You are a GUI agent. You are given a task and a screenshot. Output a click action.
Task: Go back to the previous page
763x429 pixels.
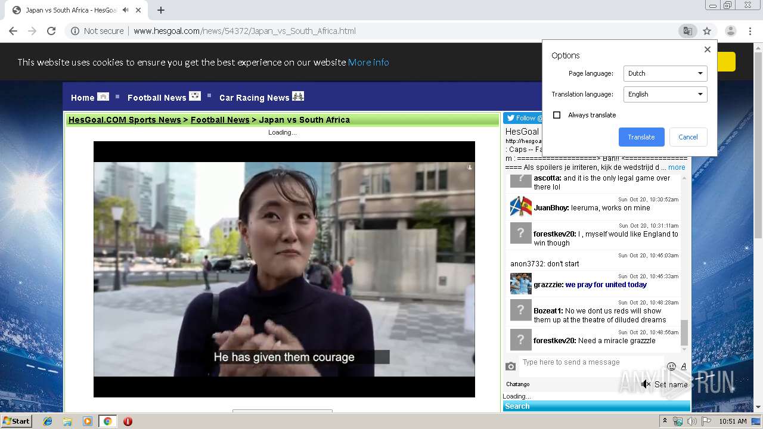pos(13,31)
